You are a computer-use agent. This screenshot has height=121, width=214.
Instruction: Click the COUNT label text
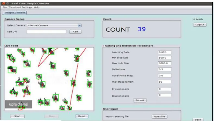pyautogui.click(x=118, y=30)
